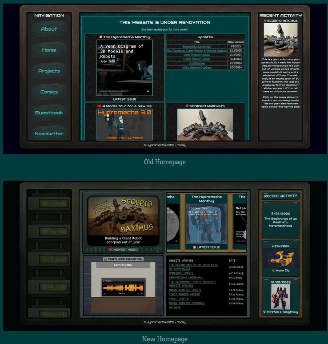Screen dimensions: 328x344
Task: Open 2/28/2026 recent activity card
Action: pos(280,219)
